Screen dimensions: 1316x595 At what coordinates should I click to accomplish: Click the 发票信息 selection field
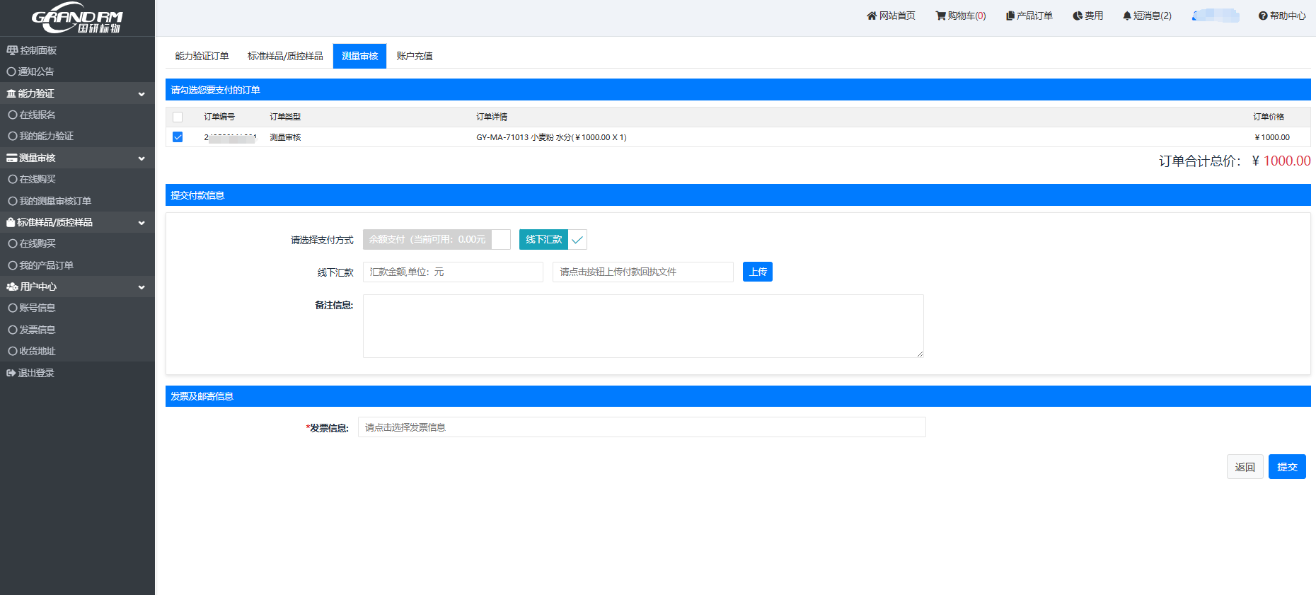click(641, 427)
